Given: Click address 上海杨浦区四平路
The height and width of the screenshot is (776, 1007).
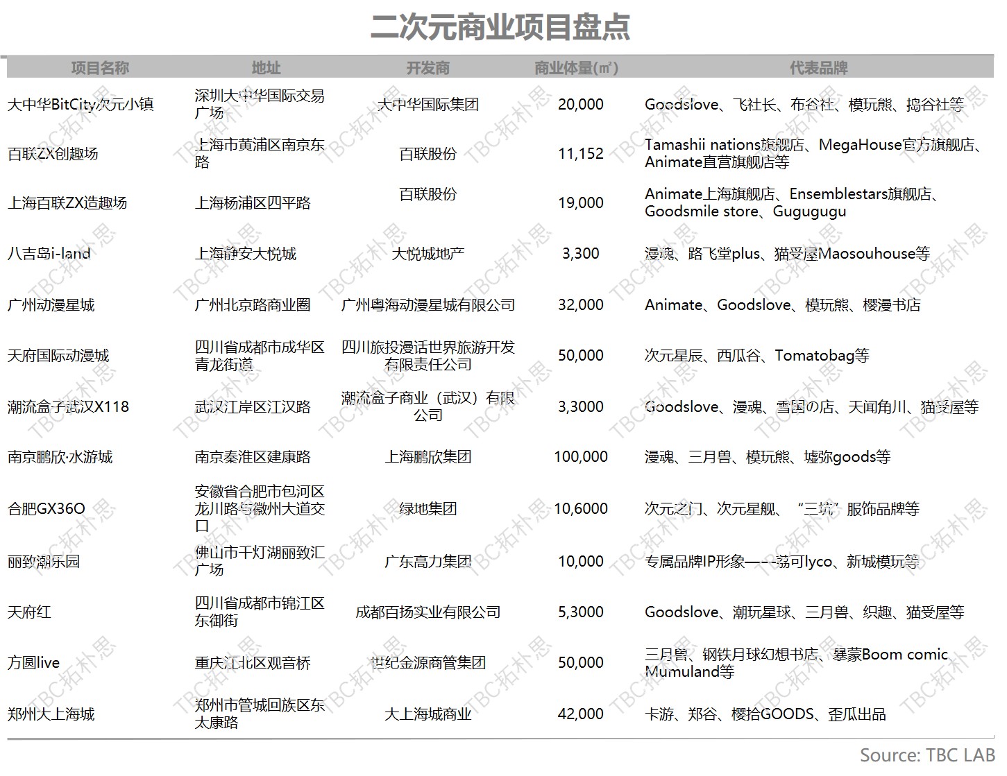Looking at the screenshot, I should (x=253, y=203).
